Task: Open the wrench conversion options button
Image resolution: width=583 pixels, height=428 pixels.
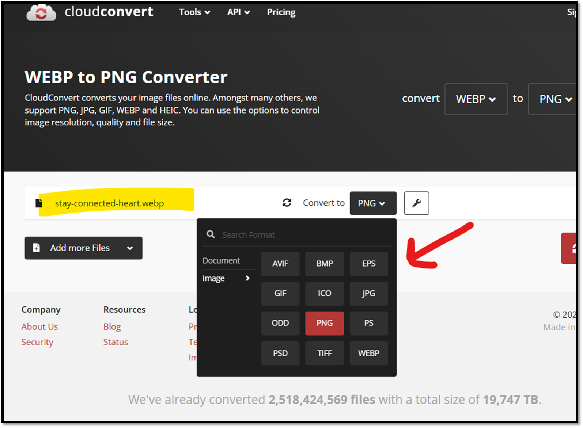Action: [416, 203]
